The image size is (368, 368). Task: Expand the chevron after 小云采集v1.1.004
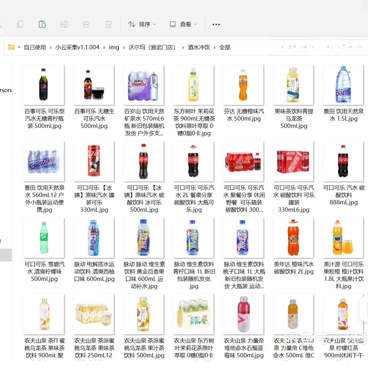[x=104, y=48]
